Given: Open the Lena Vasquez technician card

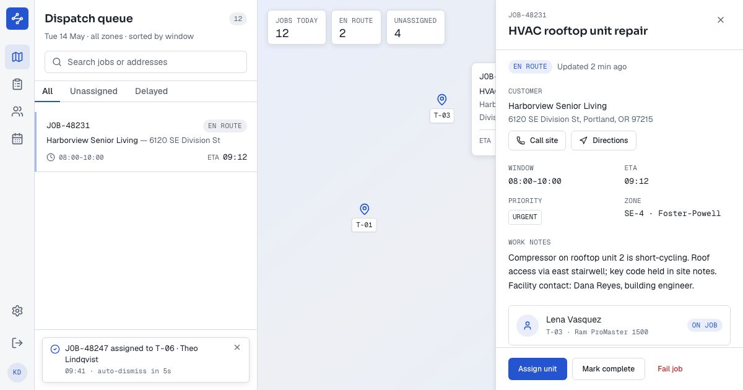Looking at the screenshot, I should (x=619, y=325).
